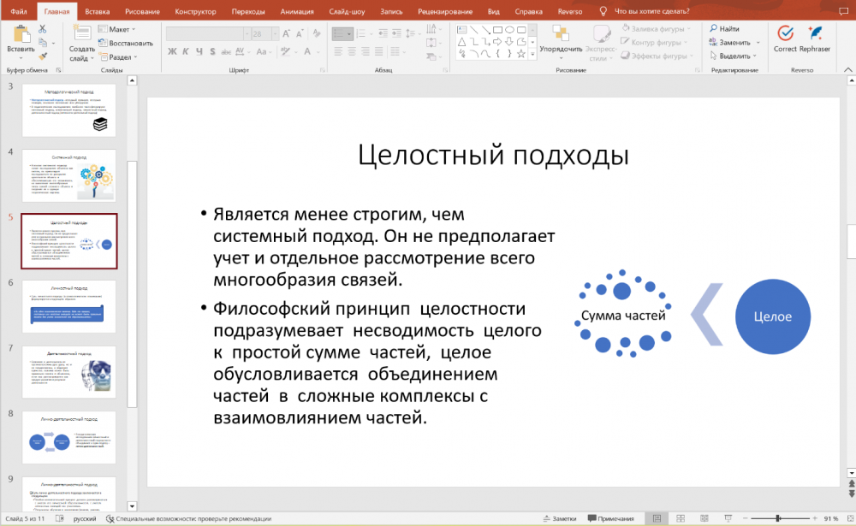Toggle normal view in status bar
Image resolution: width=856 pixels, height=526 pixels.
point(656,518)
